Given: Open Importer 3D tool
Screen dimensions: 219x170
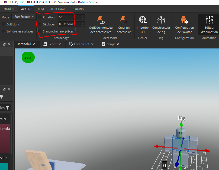Looking at the screenshot, I should (143, 25).
